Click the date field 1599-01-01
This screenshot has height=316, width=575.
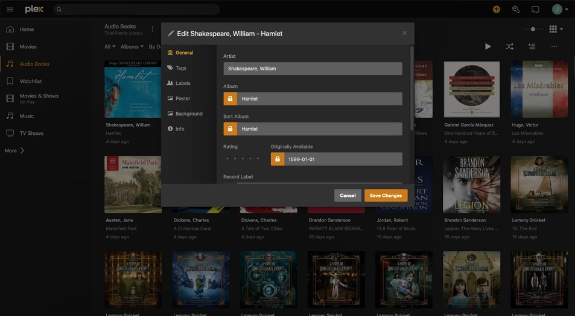pos(343,159)
